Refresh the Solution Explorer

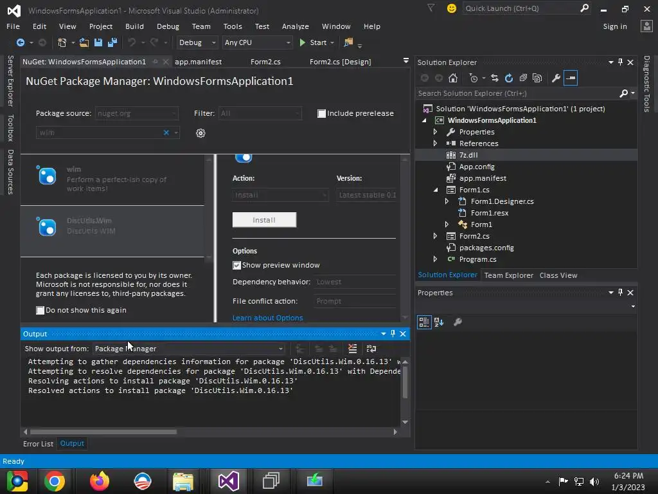[509, 78]
